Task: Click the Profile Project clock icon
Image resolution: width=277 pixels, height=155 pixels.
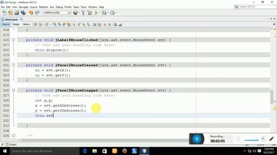Action: [113, 12]
